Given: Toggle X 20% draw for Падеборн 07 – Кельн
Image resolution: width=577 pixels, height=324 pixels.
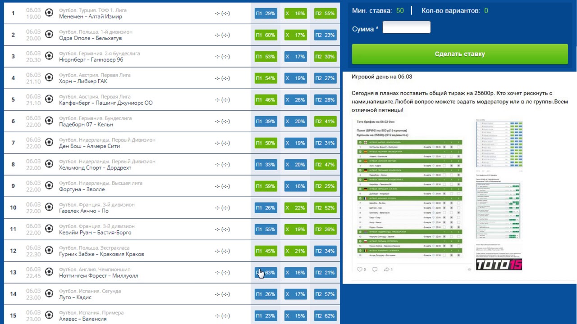Looking at the screenshot, I should 296,121.
